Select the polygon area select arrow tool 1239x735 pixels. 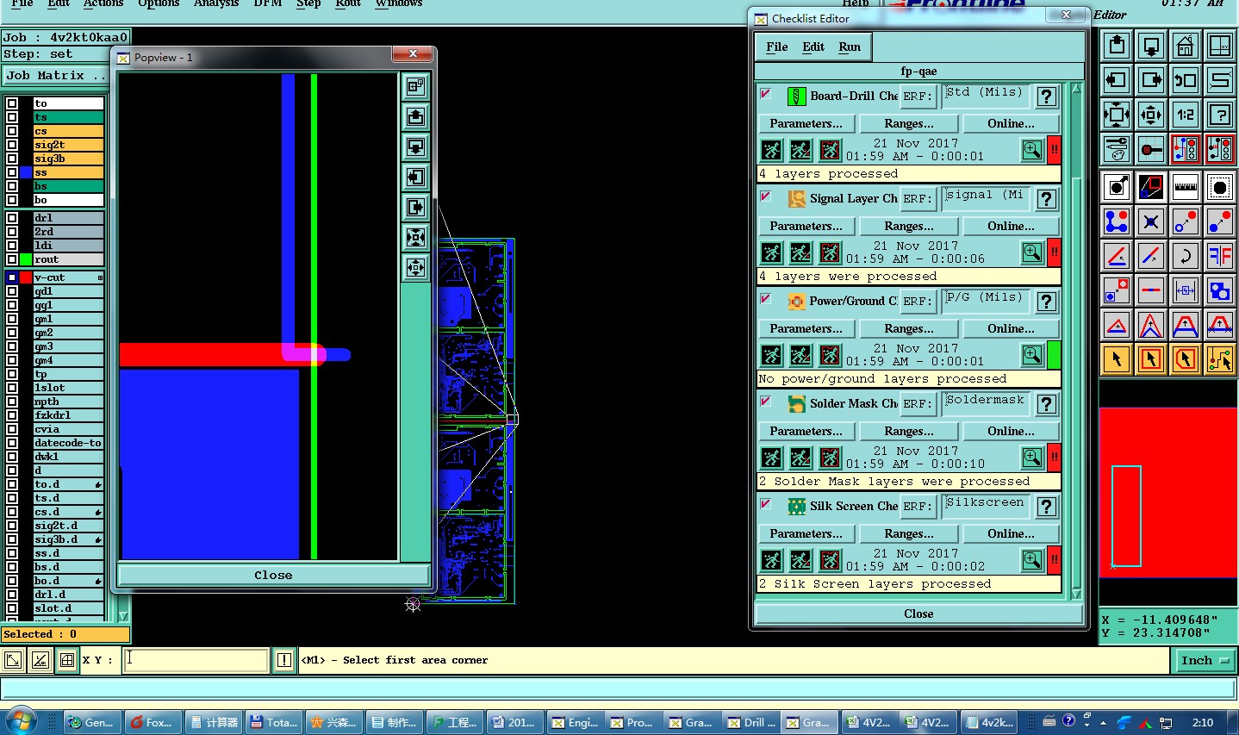[1186, 358]
